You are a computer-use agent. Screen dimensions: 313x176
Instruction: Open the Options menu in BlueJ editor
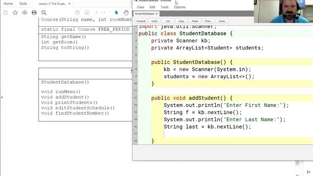pos(179,7)
